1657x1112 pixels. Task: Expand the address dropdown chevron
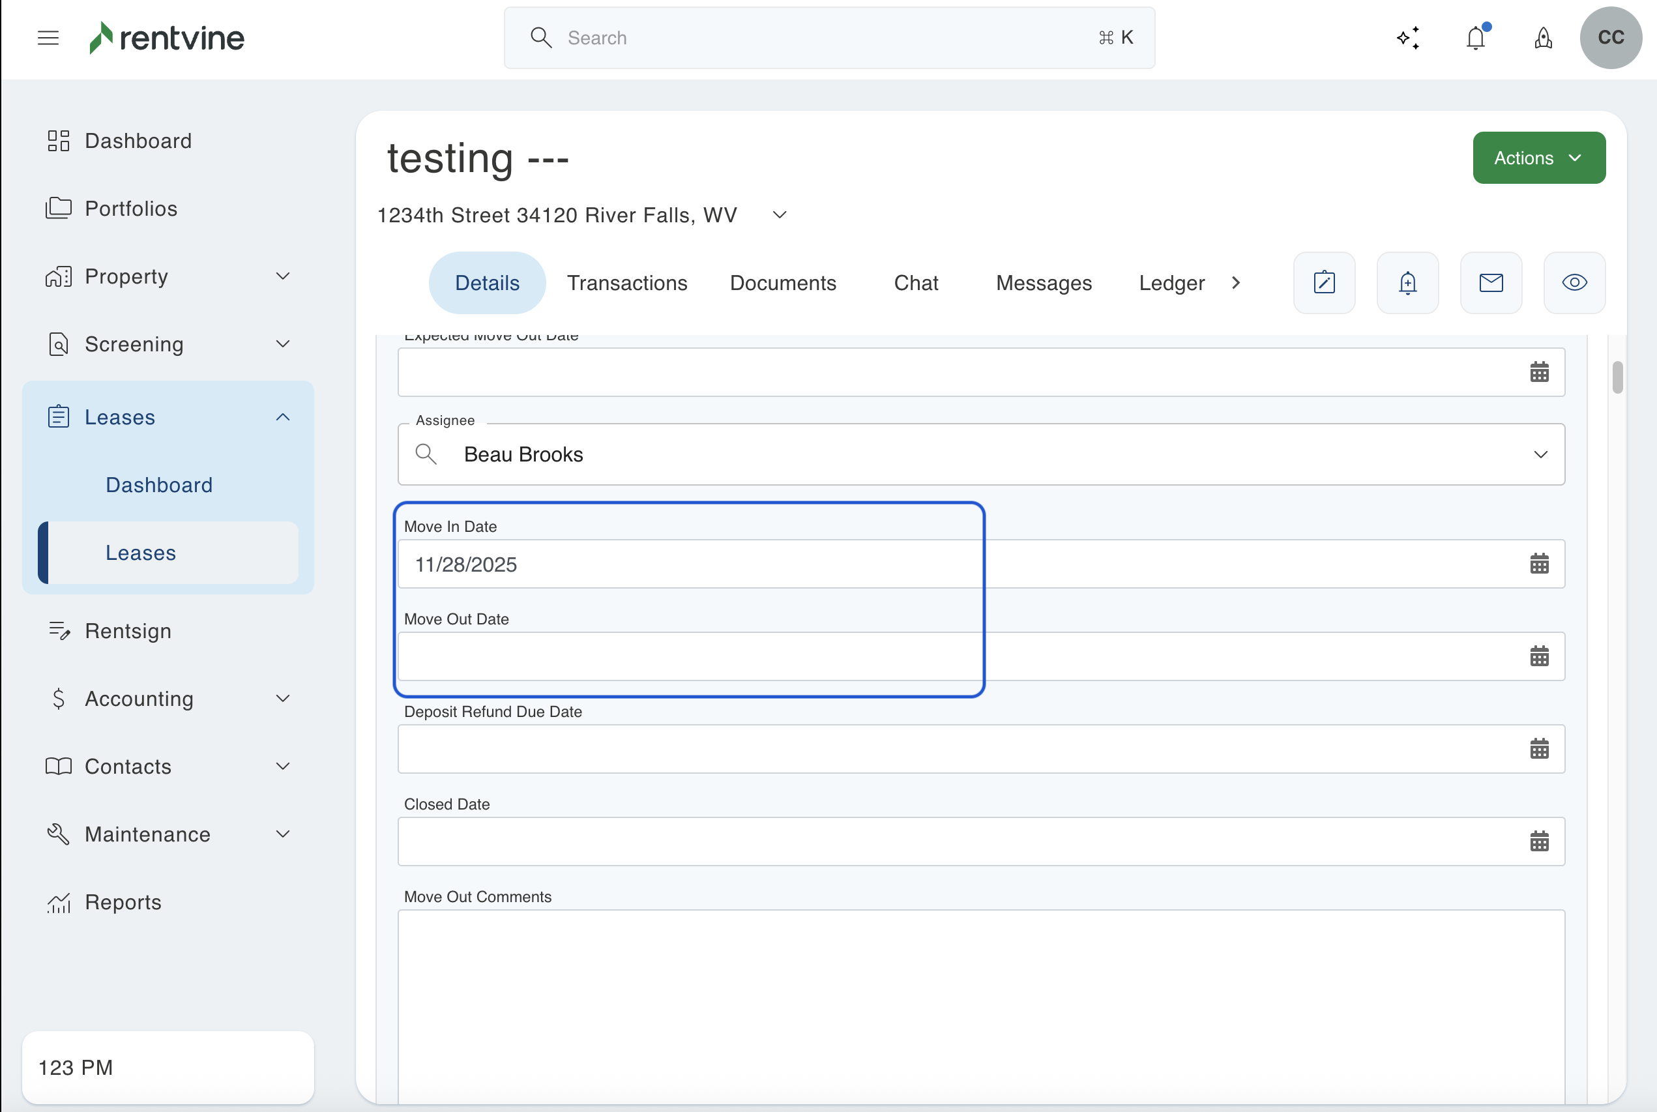pyautogui.click(x=779, y=215)
